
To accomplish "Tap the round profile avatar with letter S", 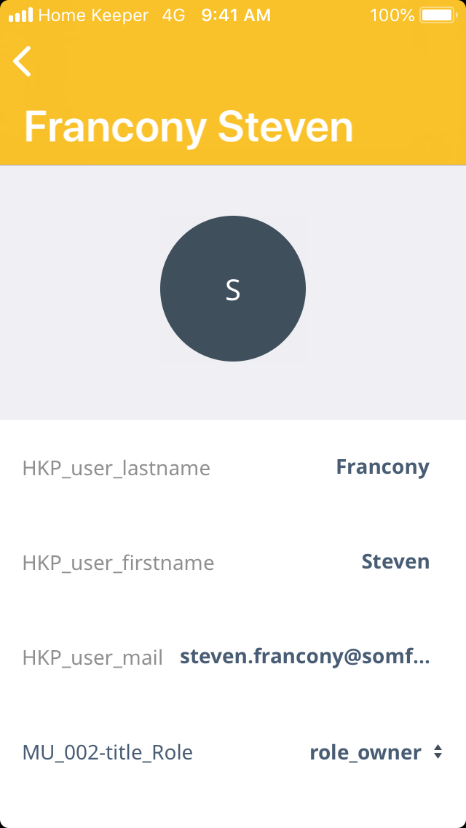I will (x=233, y=289).
